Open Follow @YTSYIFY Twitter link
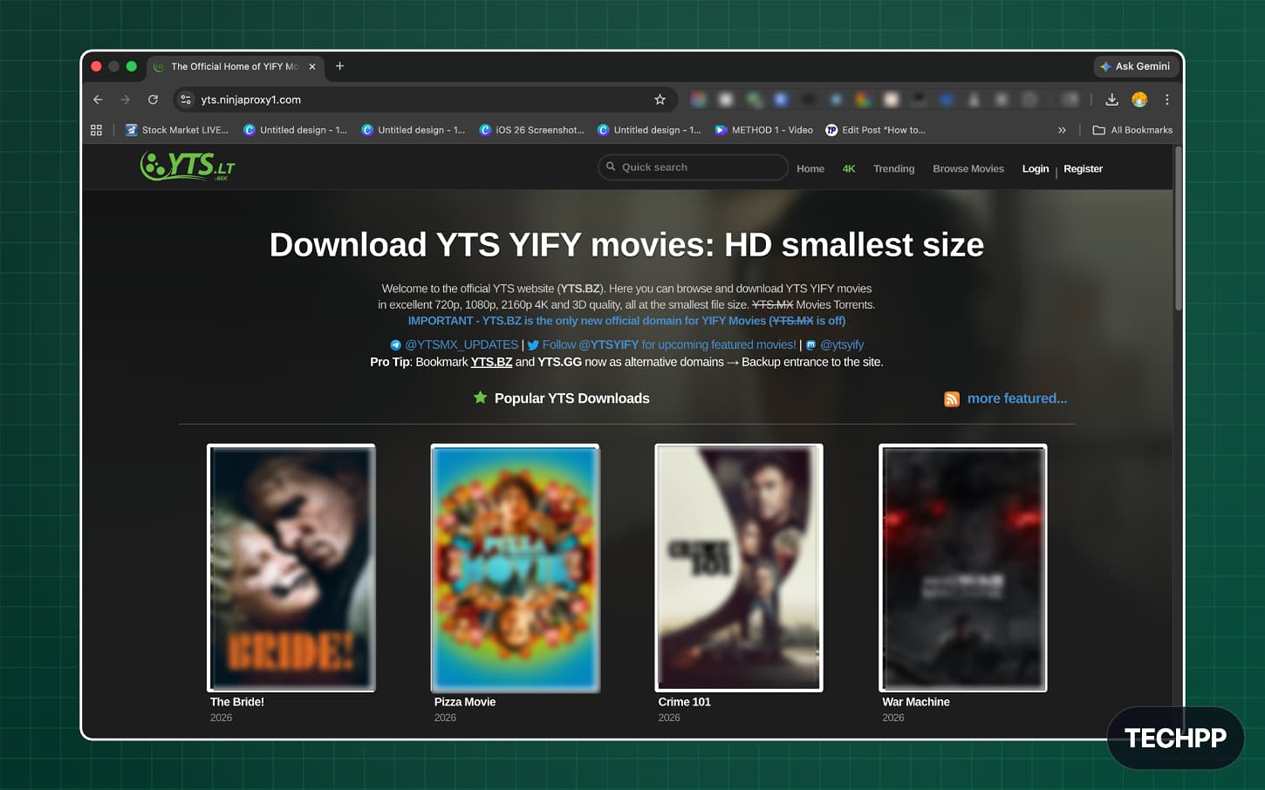This screenshot has height=790, width=1265. [x=661, y=344]
